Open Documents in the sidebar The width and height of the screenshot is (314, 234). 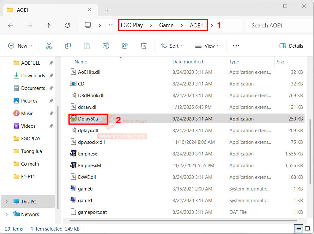click(33, 88)
